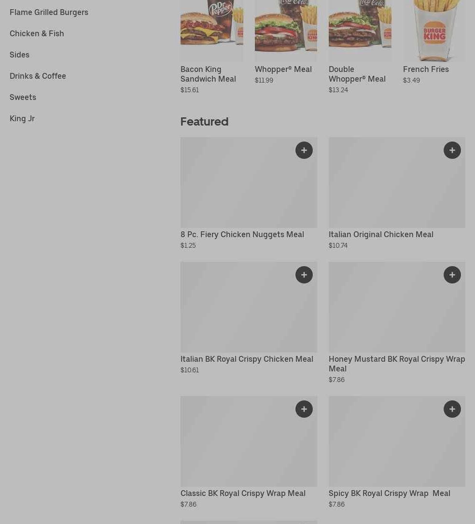Screen dimensions: 475x524
Task: Open Italian Original Chicken Meal title
Action: (381, 235)
